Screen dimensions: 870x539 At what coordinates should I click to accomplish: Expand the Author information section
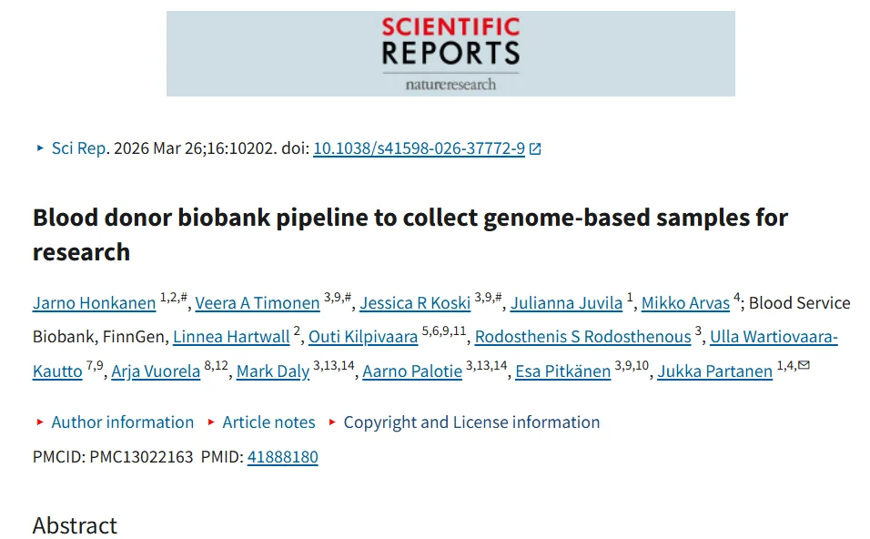click(x=122, y=422)
